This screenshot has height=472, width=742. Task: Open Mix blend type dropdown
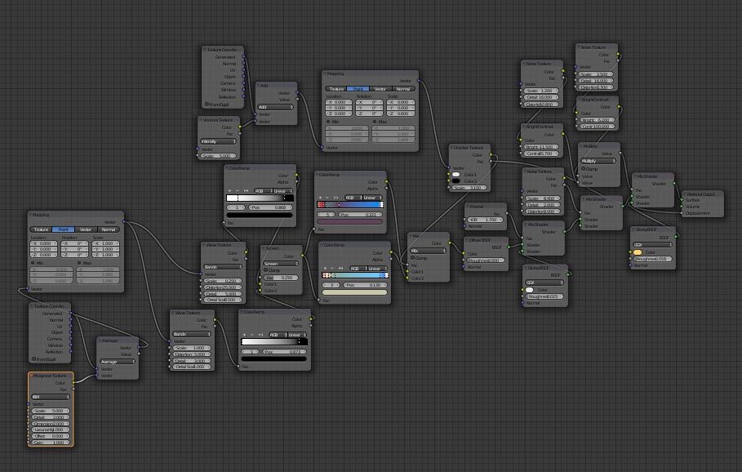pos(429,251)
